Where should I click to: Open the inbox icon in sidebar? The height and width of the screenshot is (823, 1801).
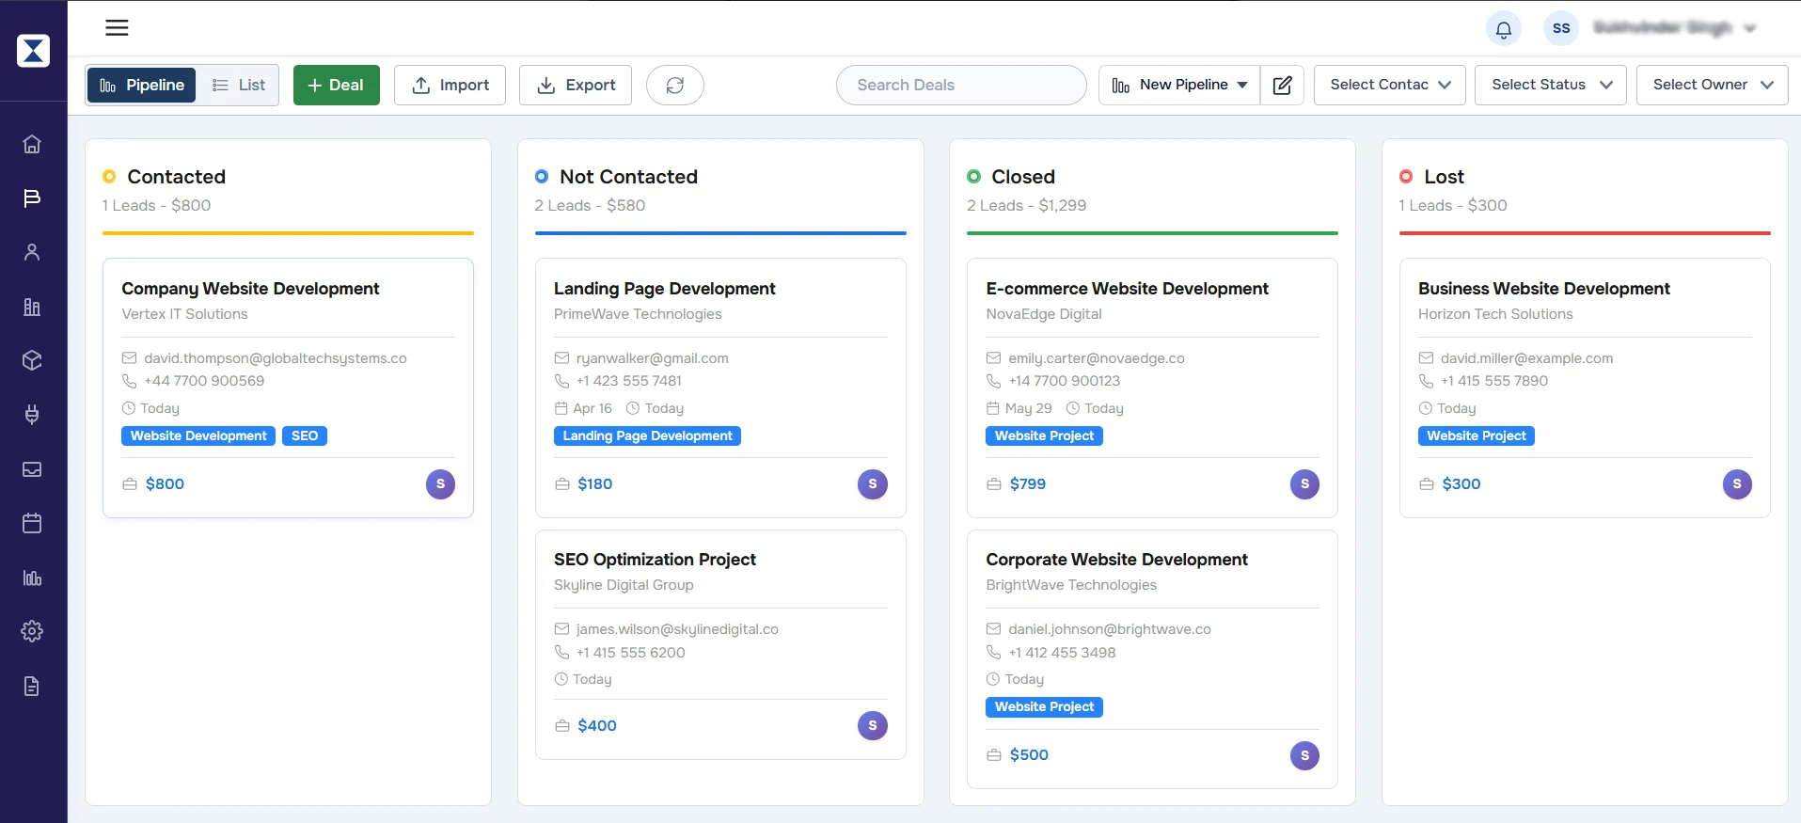point(32,469)
